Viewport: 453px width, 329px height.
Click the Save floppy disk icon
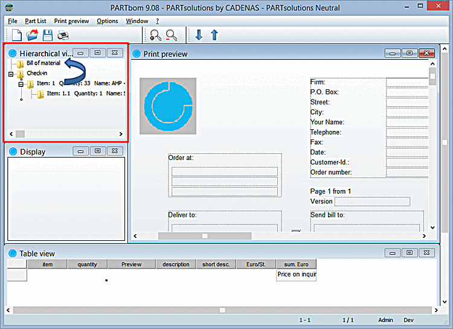[48, 35]
